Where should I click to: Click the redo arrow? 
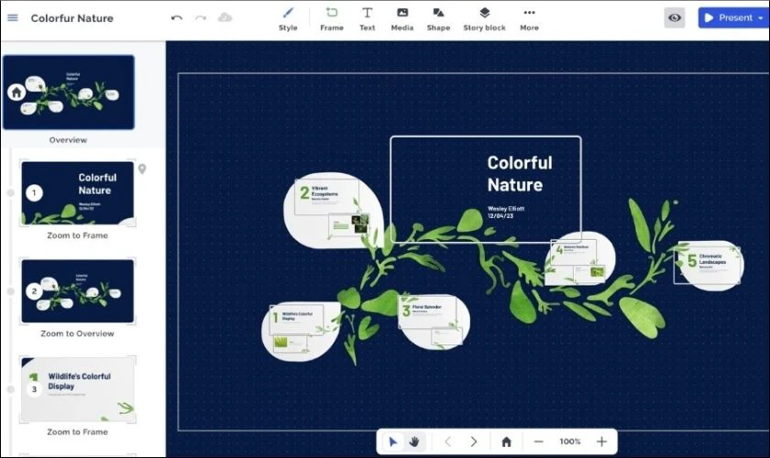tap(201, 17)
